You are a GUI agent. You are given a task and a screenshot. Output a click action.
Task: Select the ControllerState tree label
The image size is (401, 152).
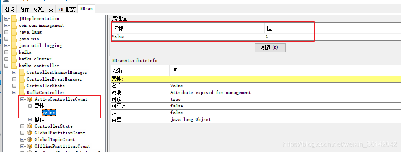click(x=53, y=126)
